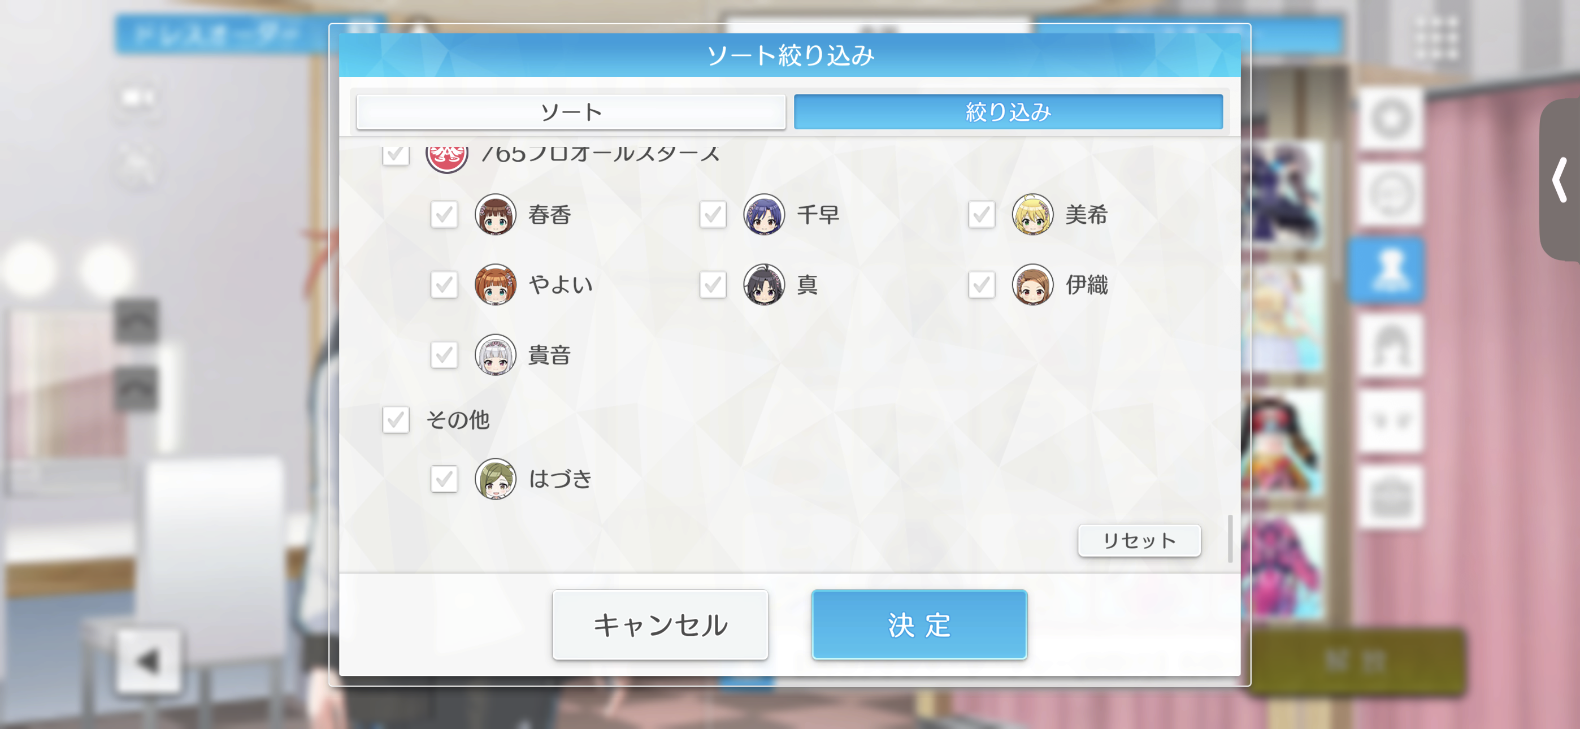Click Yayoi's (やよい) avatar icon
The image size is (1580, 729).
click(495, 285)
